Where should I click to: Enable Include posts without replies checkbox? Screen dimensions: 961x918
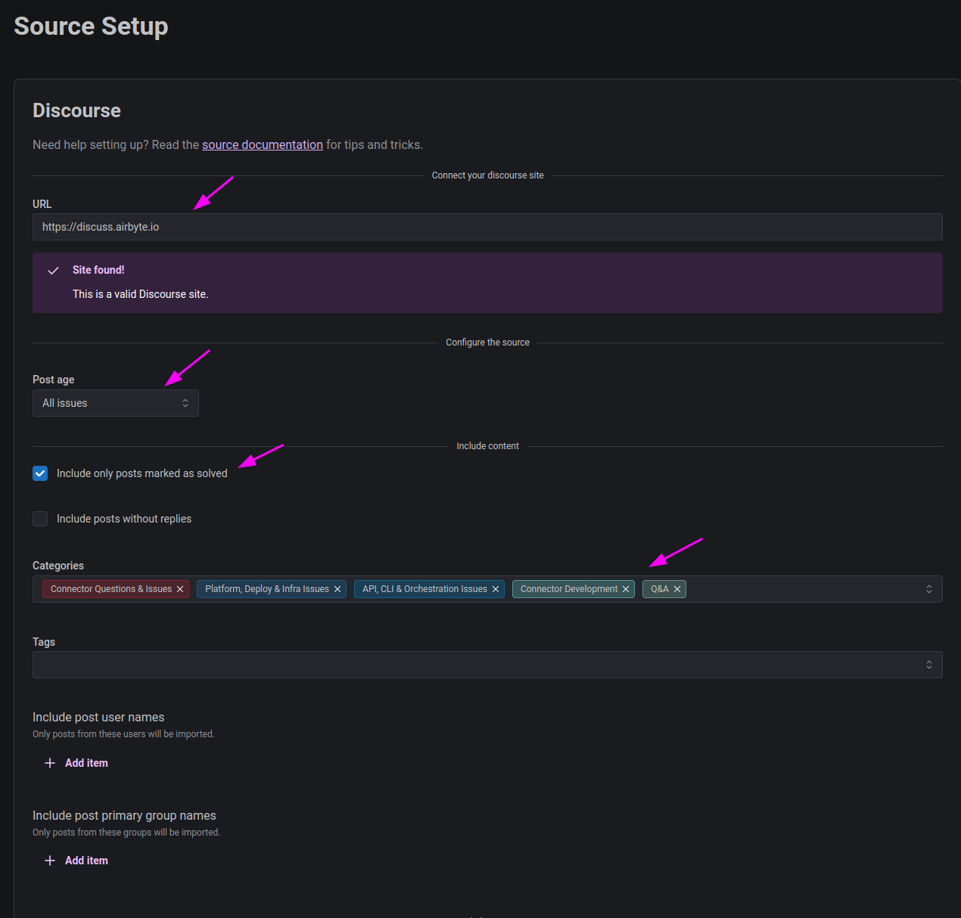pos(40,519)
